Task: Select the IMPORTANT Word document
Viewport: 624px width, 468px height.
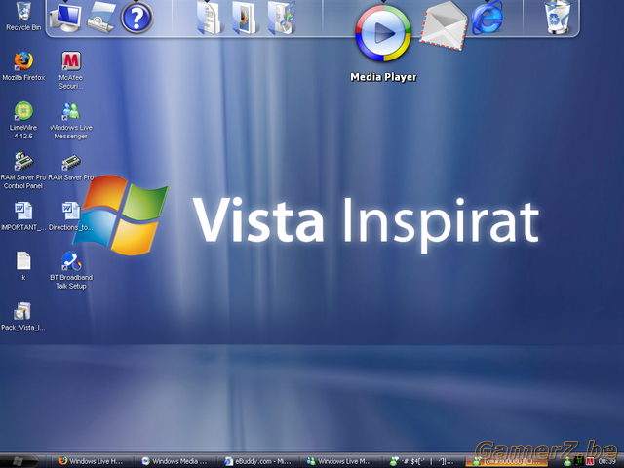Action: coord(23,216)
